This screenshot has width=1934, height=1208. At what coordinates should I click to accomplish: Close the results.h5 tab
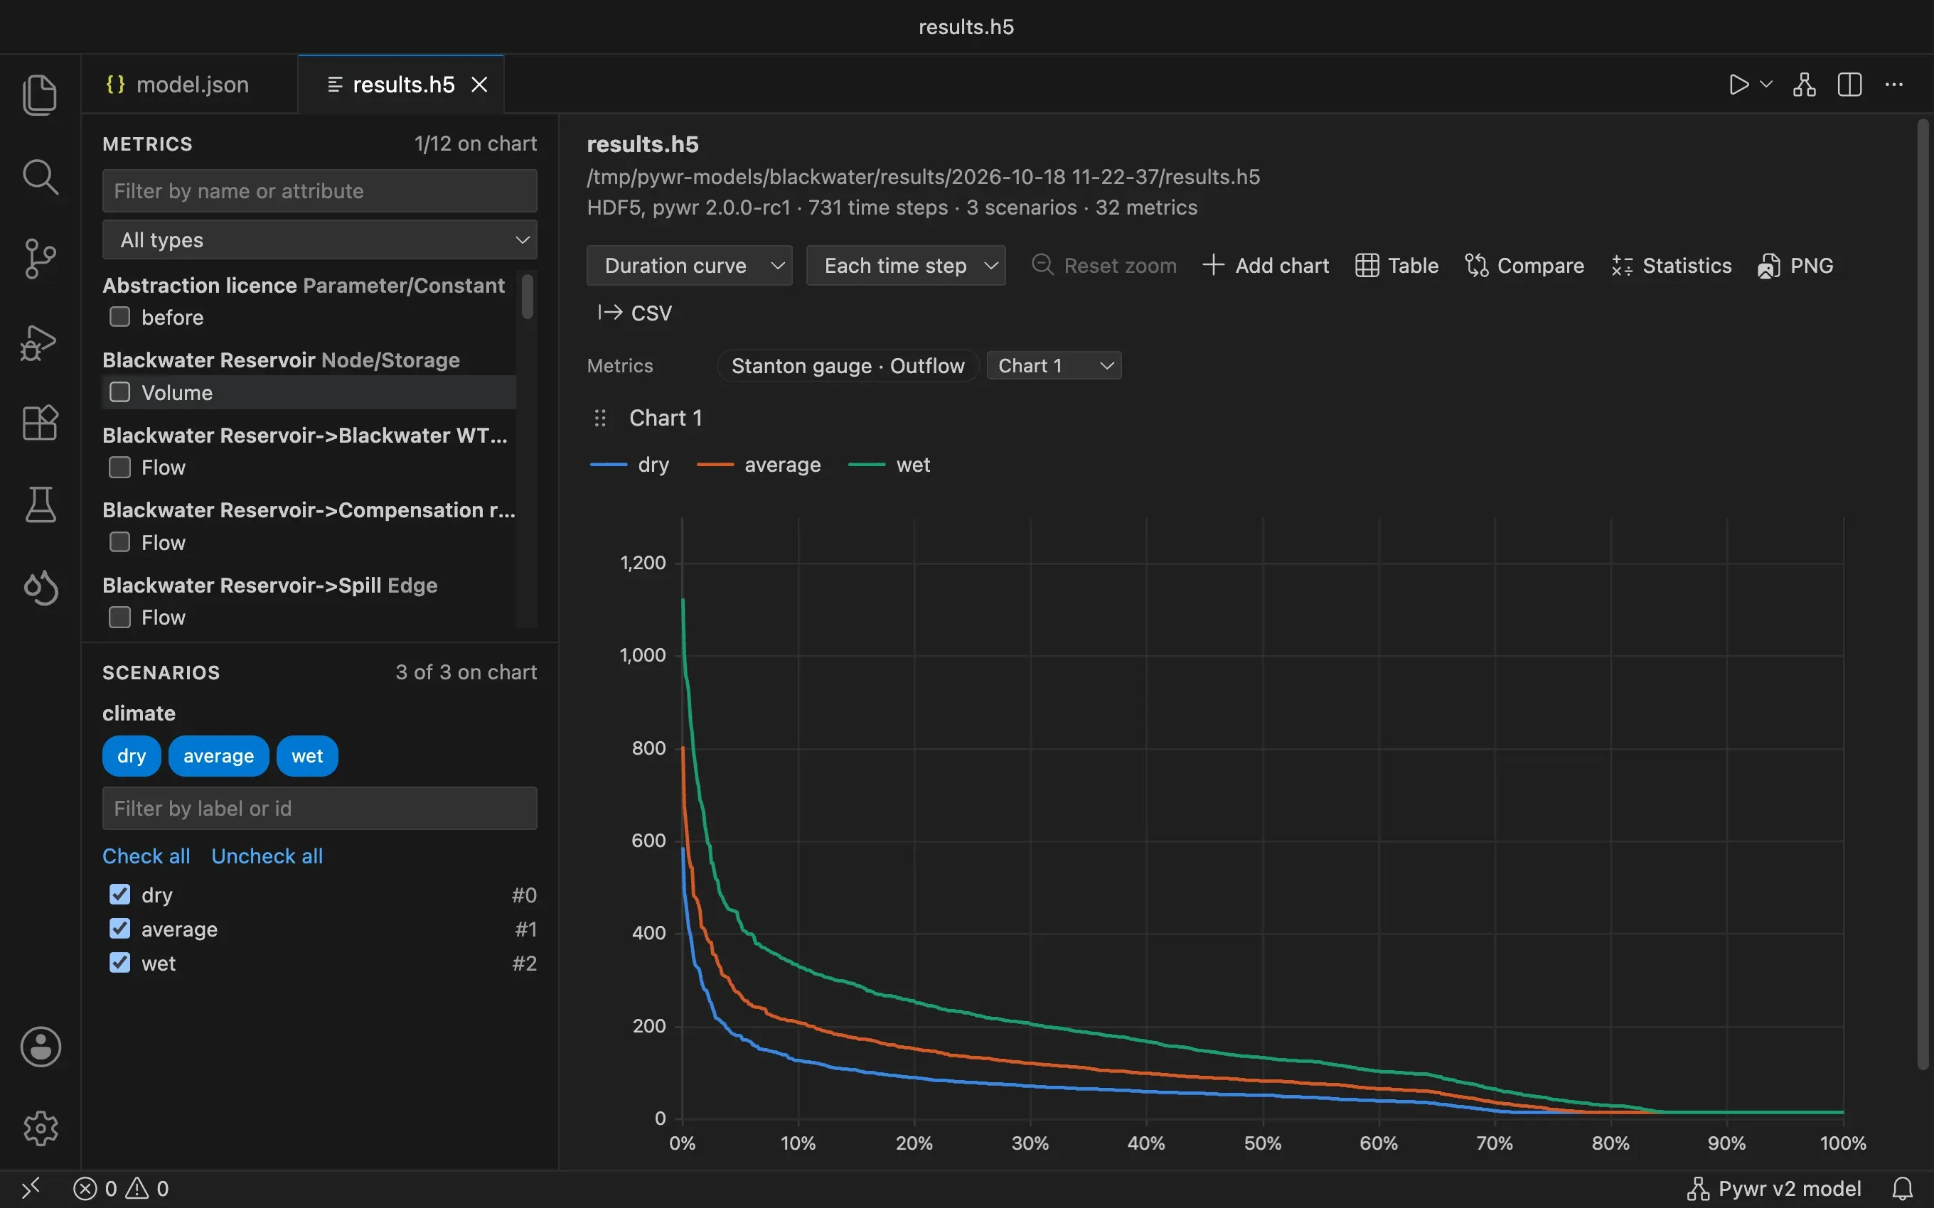coord(479,85)
